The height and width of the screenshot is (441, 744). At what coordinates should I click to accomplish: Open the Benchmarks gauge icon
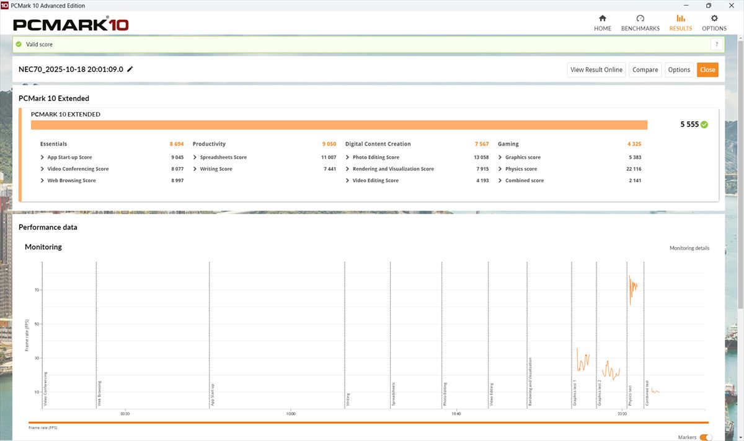(640, 19)
